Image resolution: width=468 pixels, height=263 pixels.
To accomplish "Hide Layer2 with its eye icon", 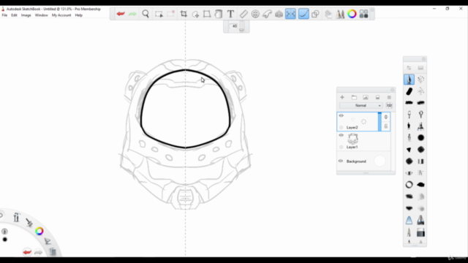I will click(341, 115).
